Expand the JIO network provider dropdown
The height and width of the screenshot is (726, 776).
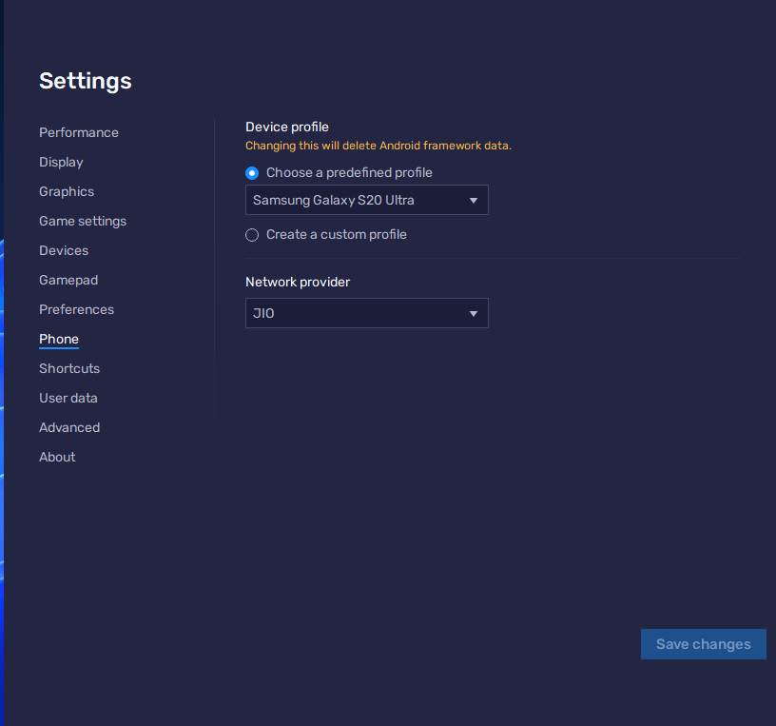coord(366,313)
